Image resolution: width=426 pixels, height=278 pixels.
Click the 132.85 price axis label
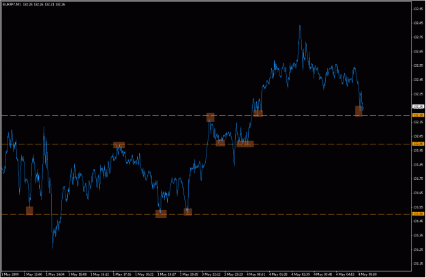418,23
